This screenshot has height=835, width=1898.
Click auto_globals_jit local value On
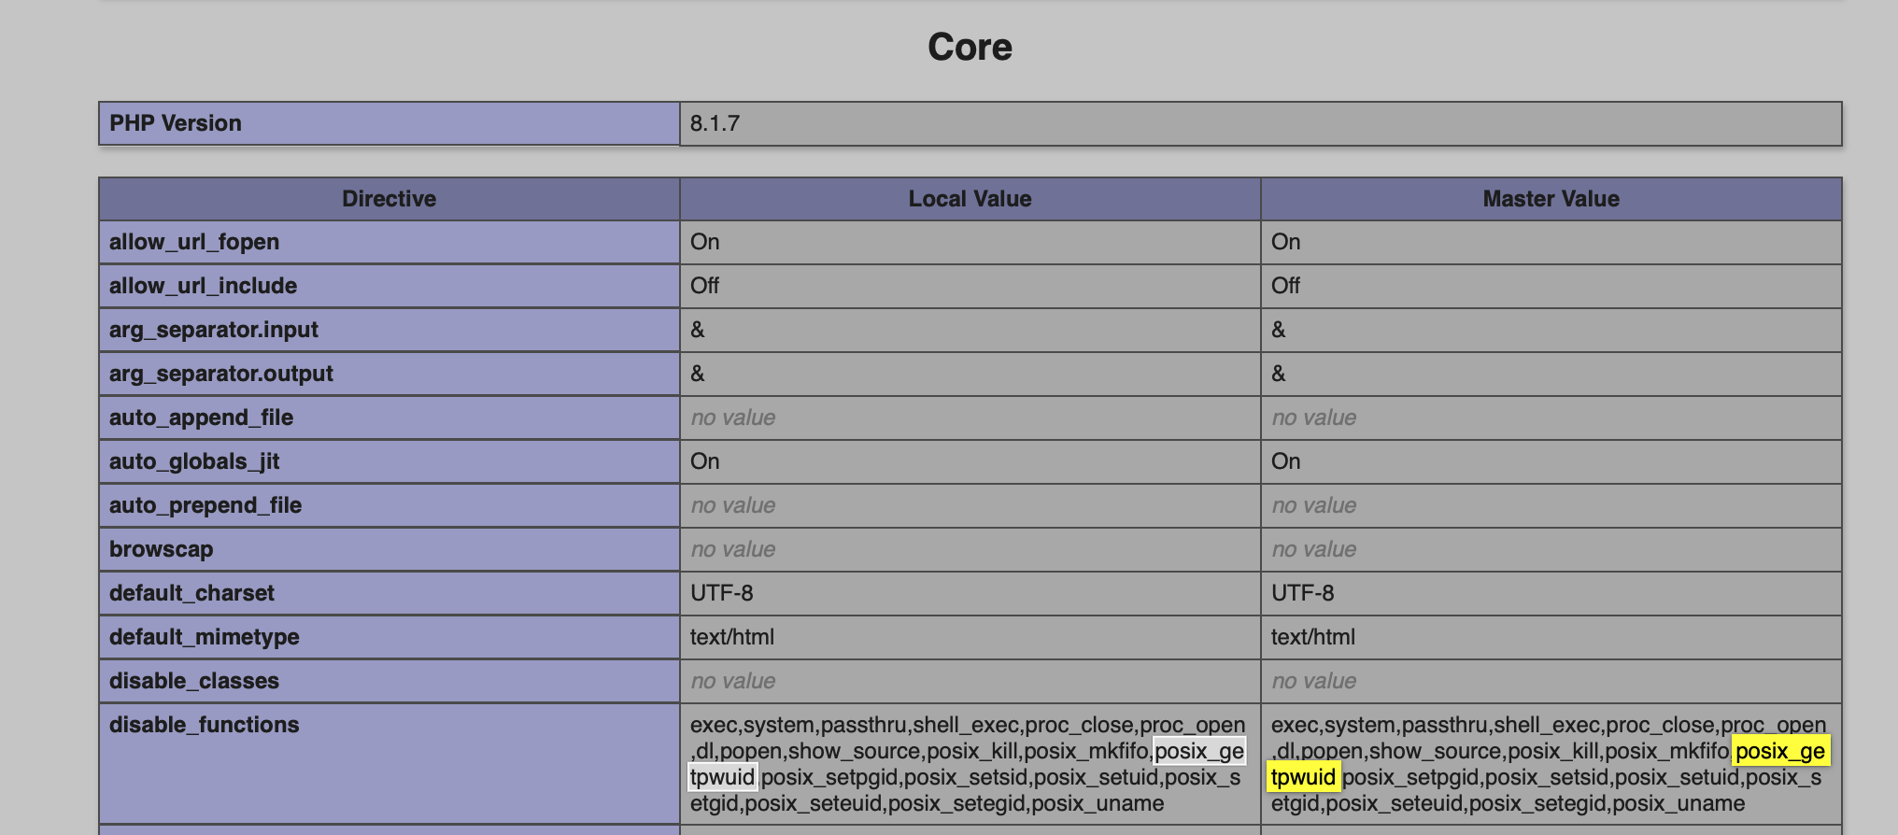click(x=705, y=461)
